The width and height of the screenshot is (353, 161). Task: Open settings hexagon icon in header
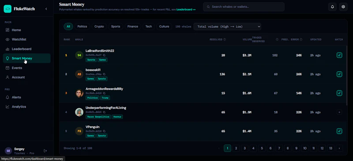(x=343, y=7)
